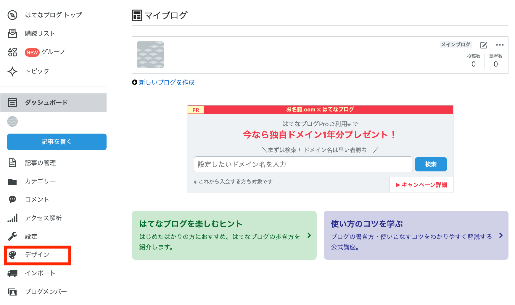
Task: Go to 記事の管理 sidebar label
Action: click(41, 163)
